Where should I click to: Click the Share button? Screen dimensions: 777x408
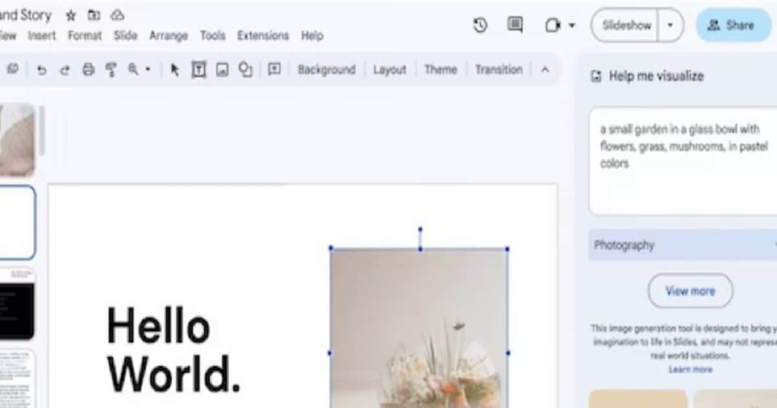[732, 25]
